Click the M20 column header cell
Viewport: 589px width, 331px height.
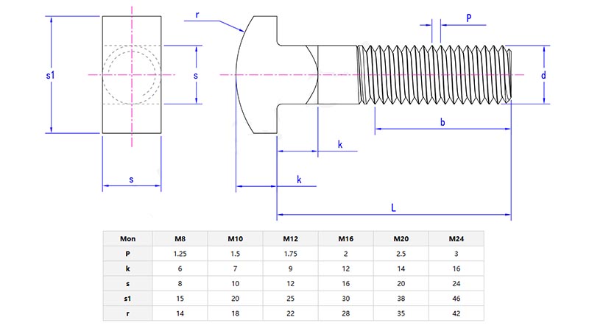click(x=401, y=238)
